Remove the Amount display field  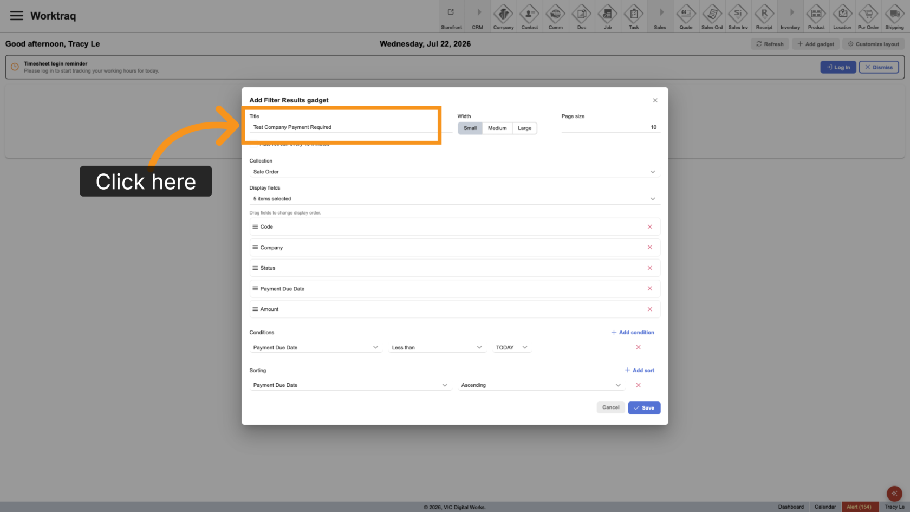[649, 309]
